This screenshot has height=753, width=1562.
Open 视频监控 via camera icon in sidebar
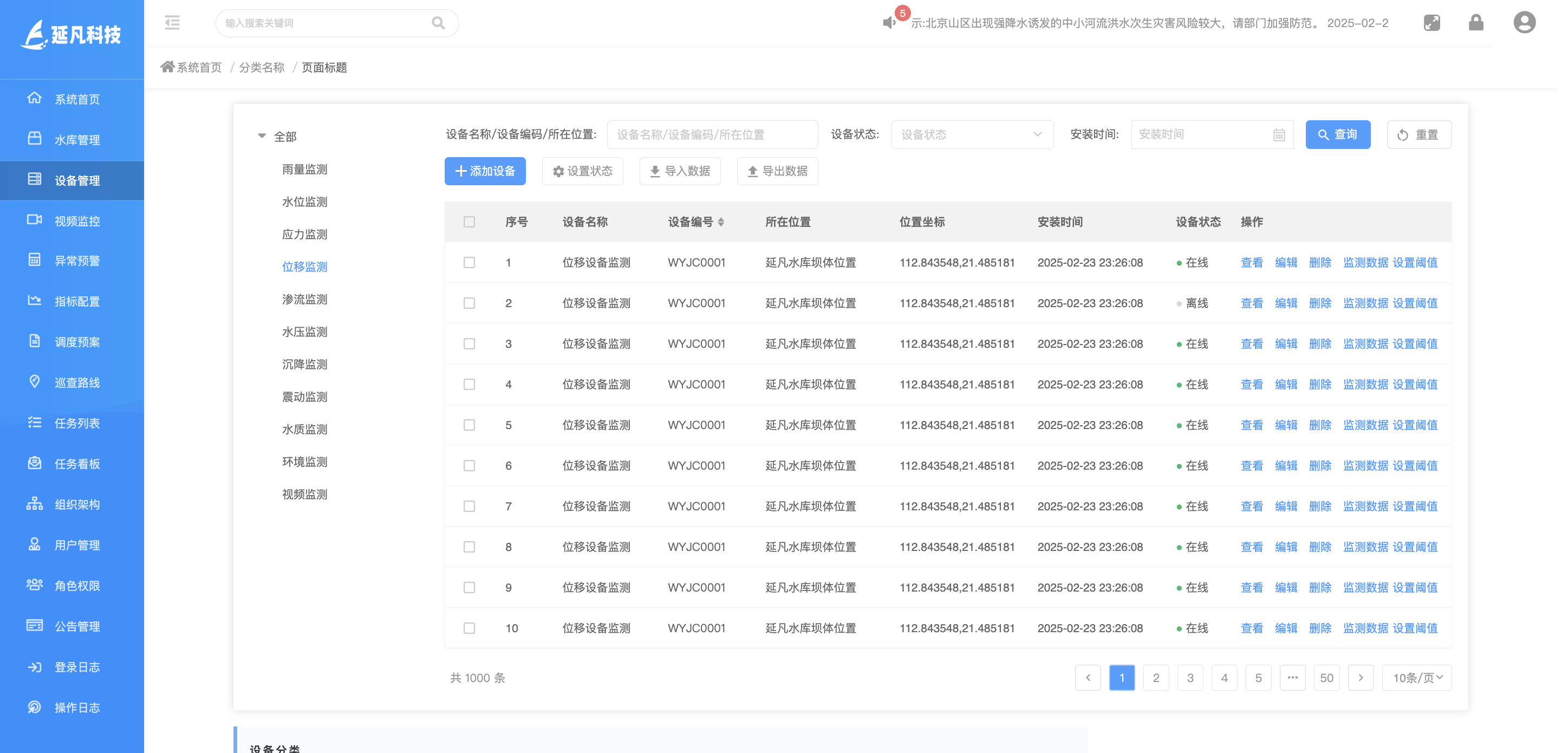coord(35,220)
